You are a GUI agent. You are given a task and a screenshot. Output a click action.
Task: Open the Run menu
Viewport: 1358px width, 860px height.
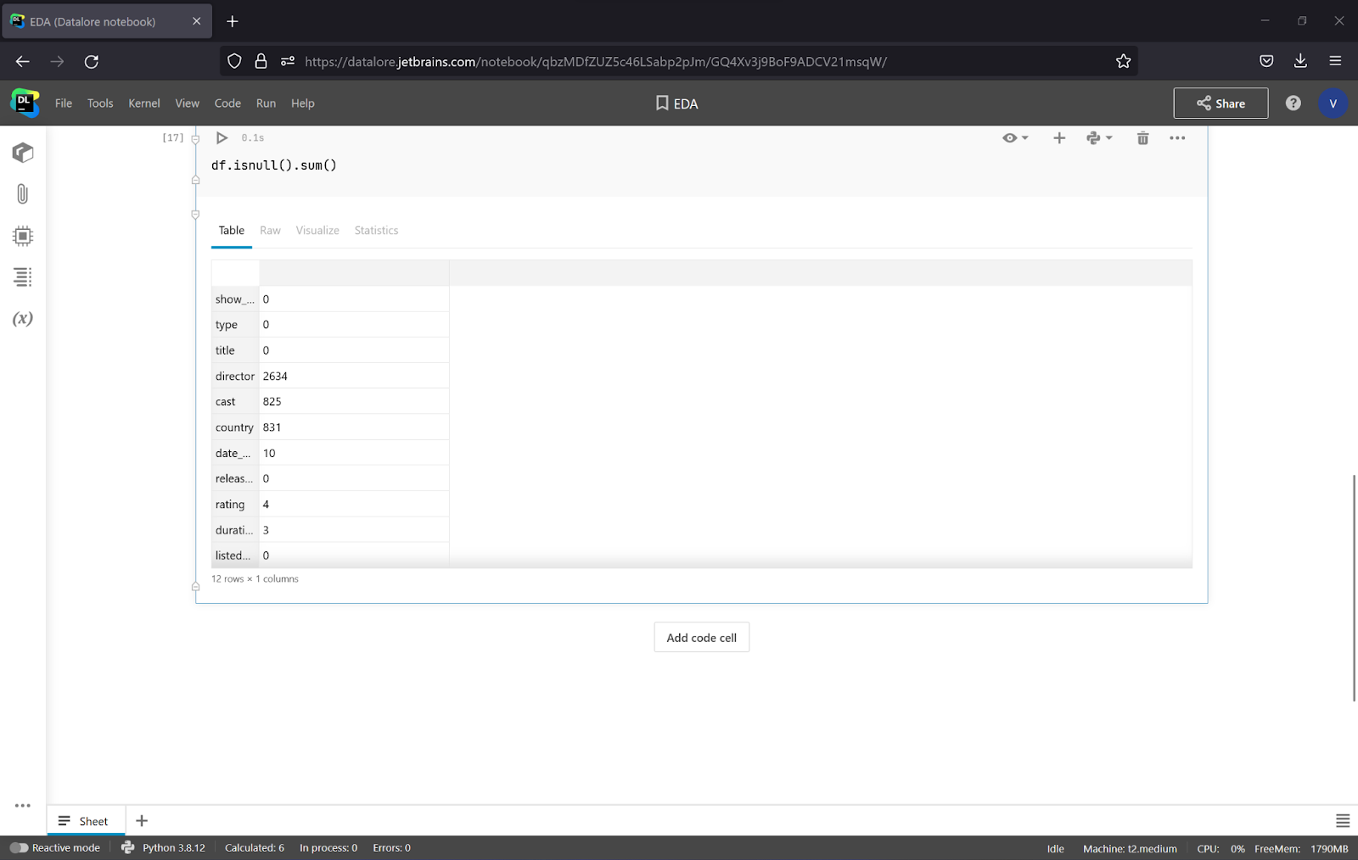266,103
